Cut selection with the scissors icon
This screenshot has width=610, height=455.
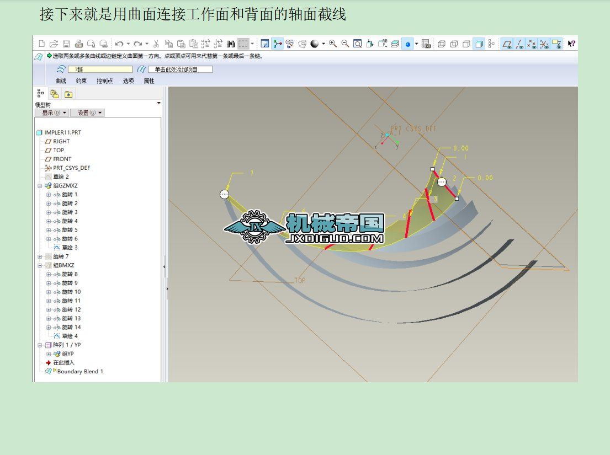click(156, 44)
